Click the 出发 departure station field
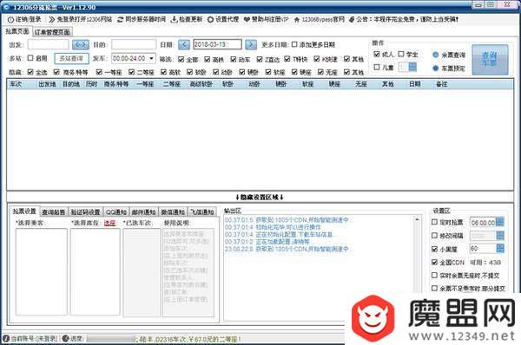Image resolution: width=521 pixels, height=345 pixels. (x=48, y=44)
